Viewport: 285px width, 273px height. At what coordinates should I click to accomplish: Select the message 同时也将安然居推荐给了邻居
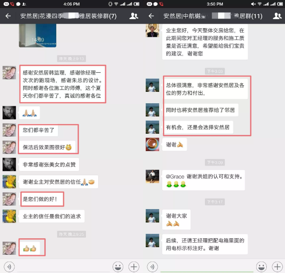click(x=200, y=110)
